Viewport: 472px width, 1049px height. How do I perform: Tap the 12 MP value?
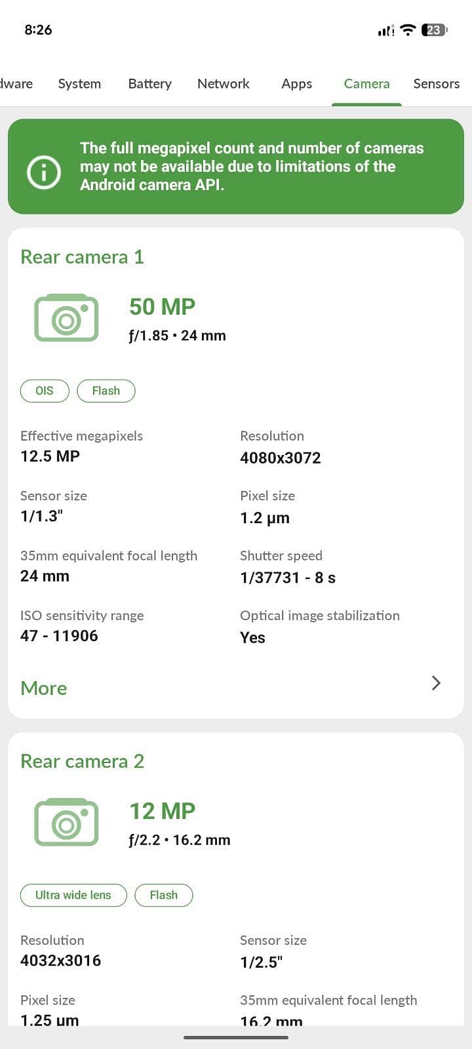click(162, 810)
